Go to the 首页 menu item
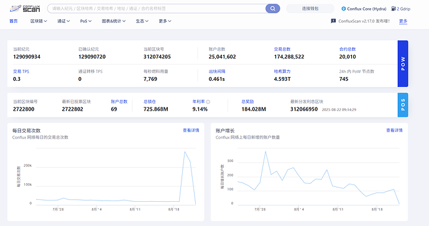Screen dimensions: 429x226 [14, 21]
